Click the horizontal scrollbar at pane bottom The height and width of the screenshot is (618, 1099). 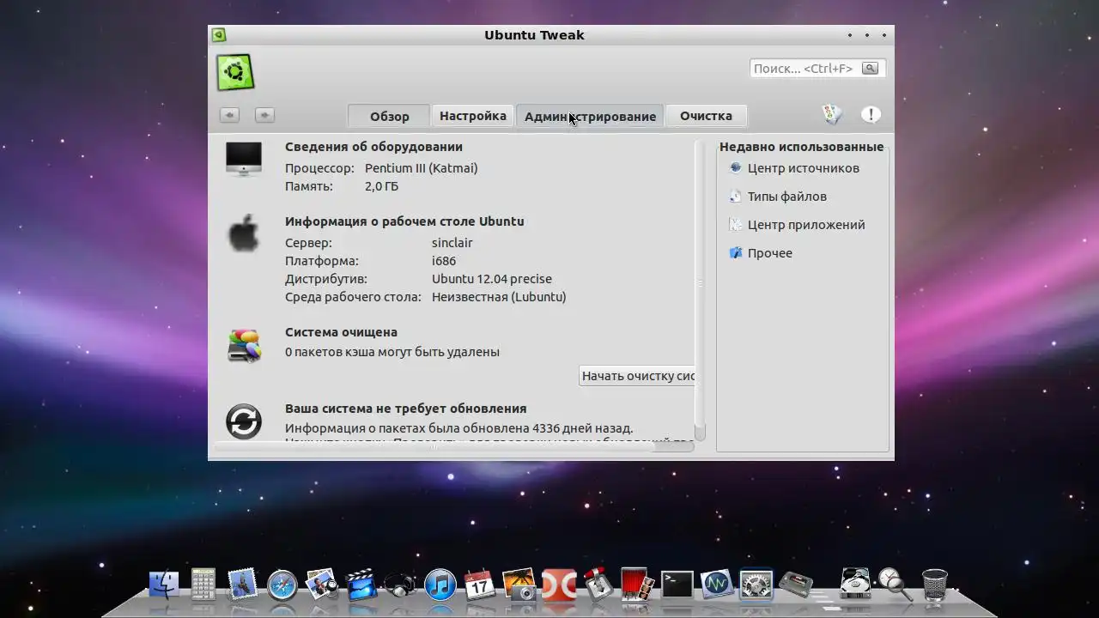453,446
